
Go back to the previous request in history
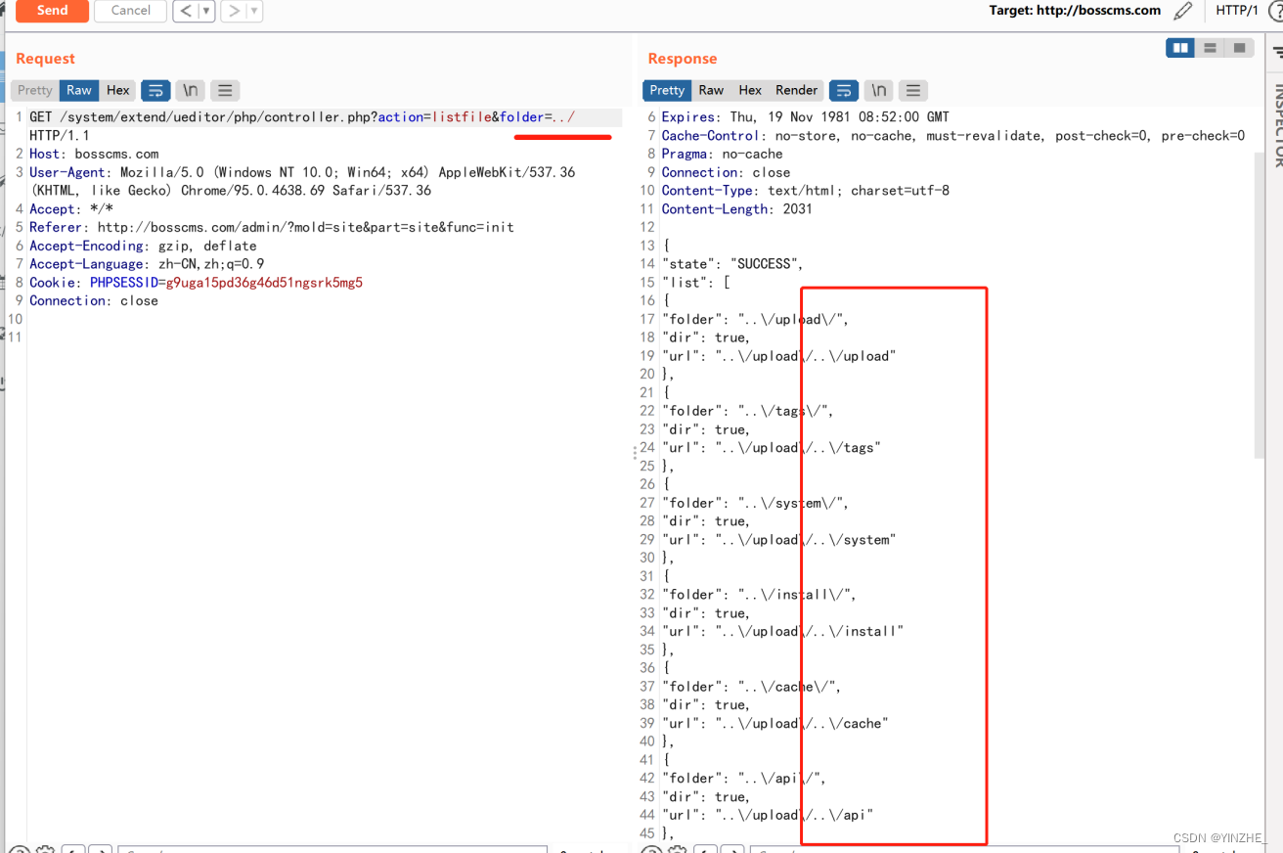click(187, 11)
